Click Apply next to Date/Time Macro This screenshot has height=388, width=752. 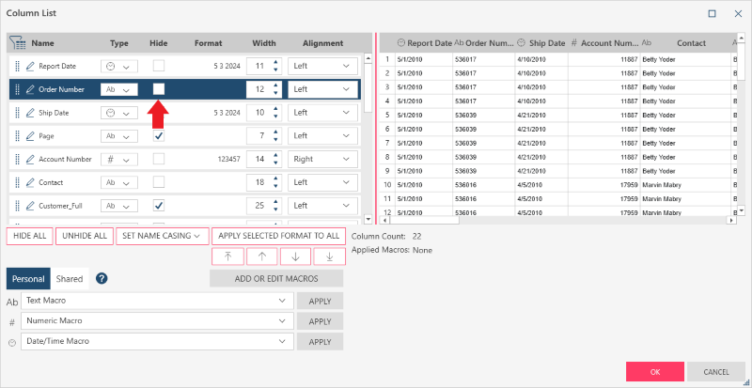pos(320,342)
